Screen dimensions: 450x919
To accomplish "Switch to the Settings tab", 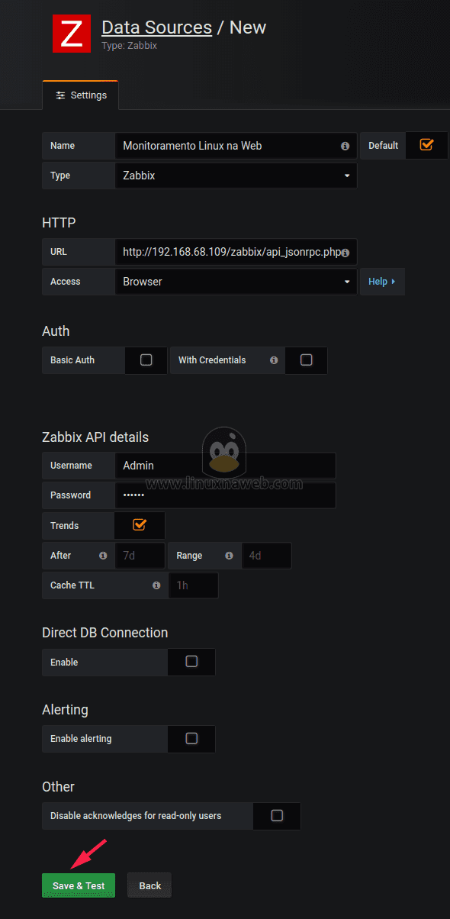I will tap(81, 95).
